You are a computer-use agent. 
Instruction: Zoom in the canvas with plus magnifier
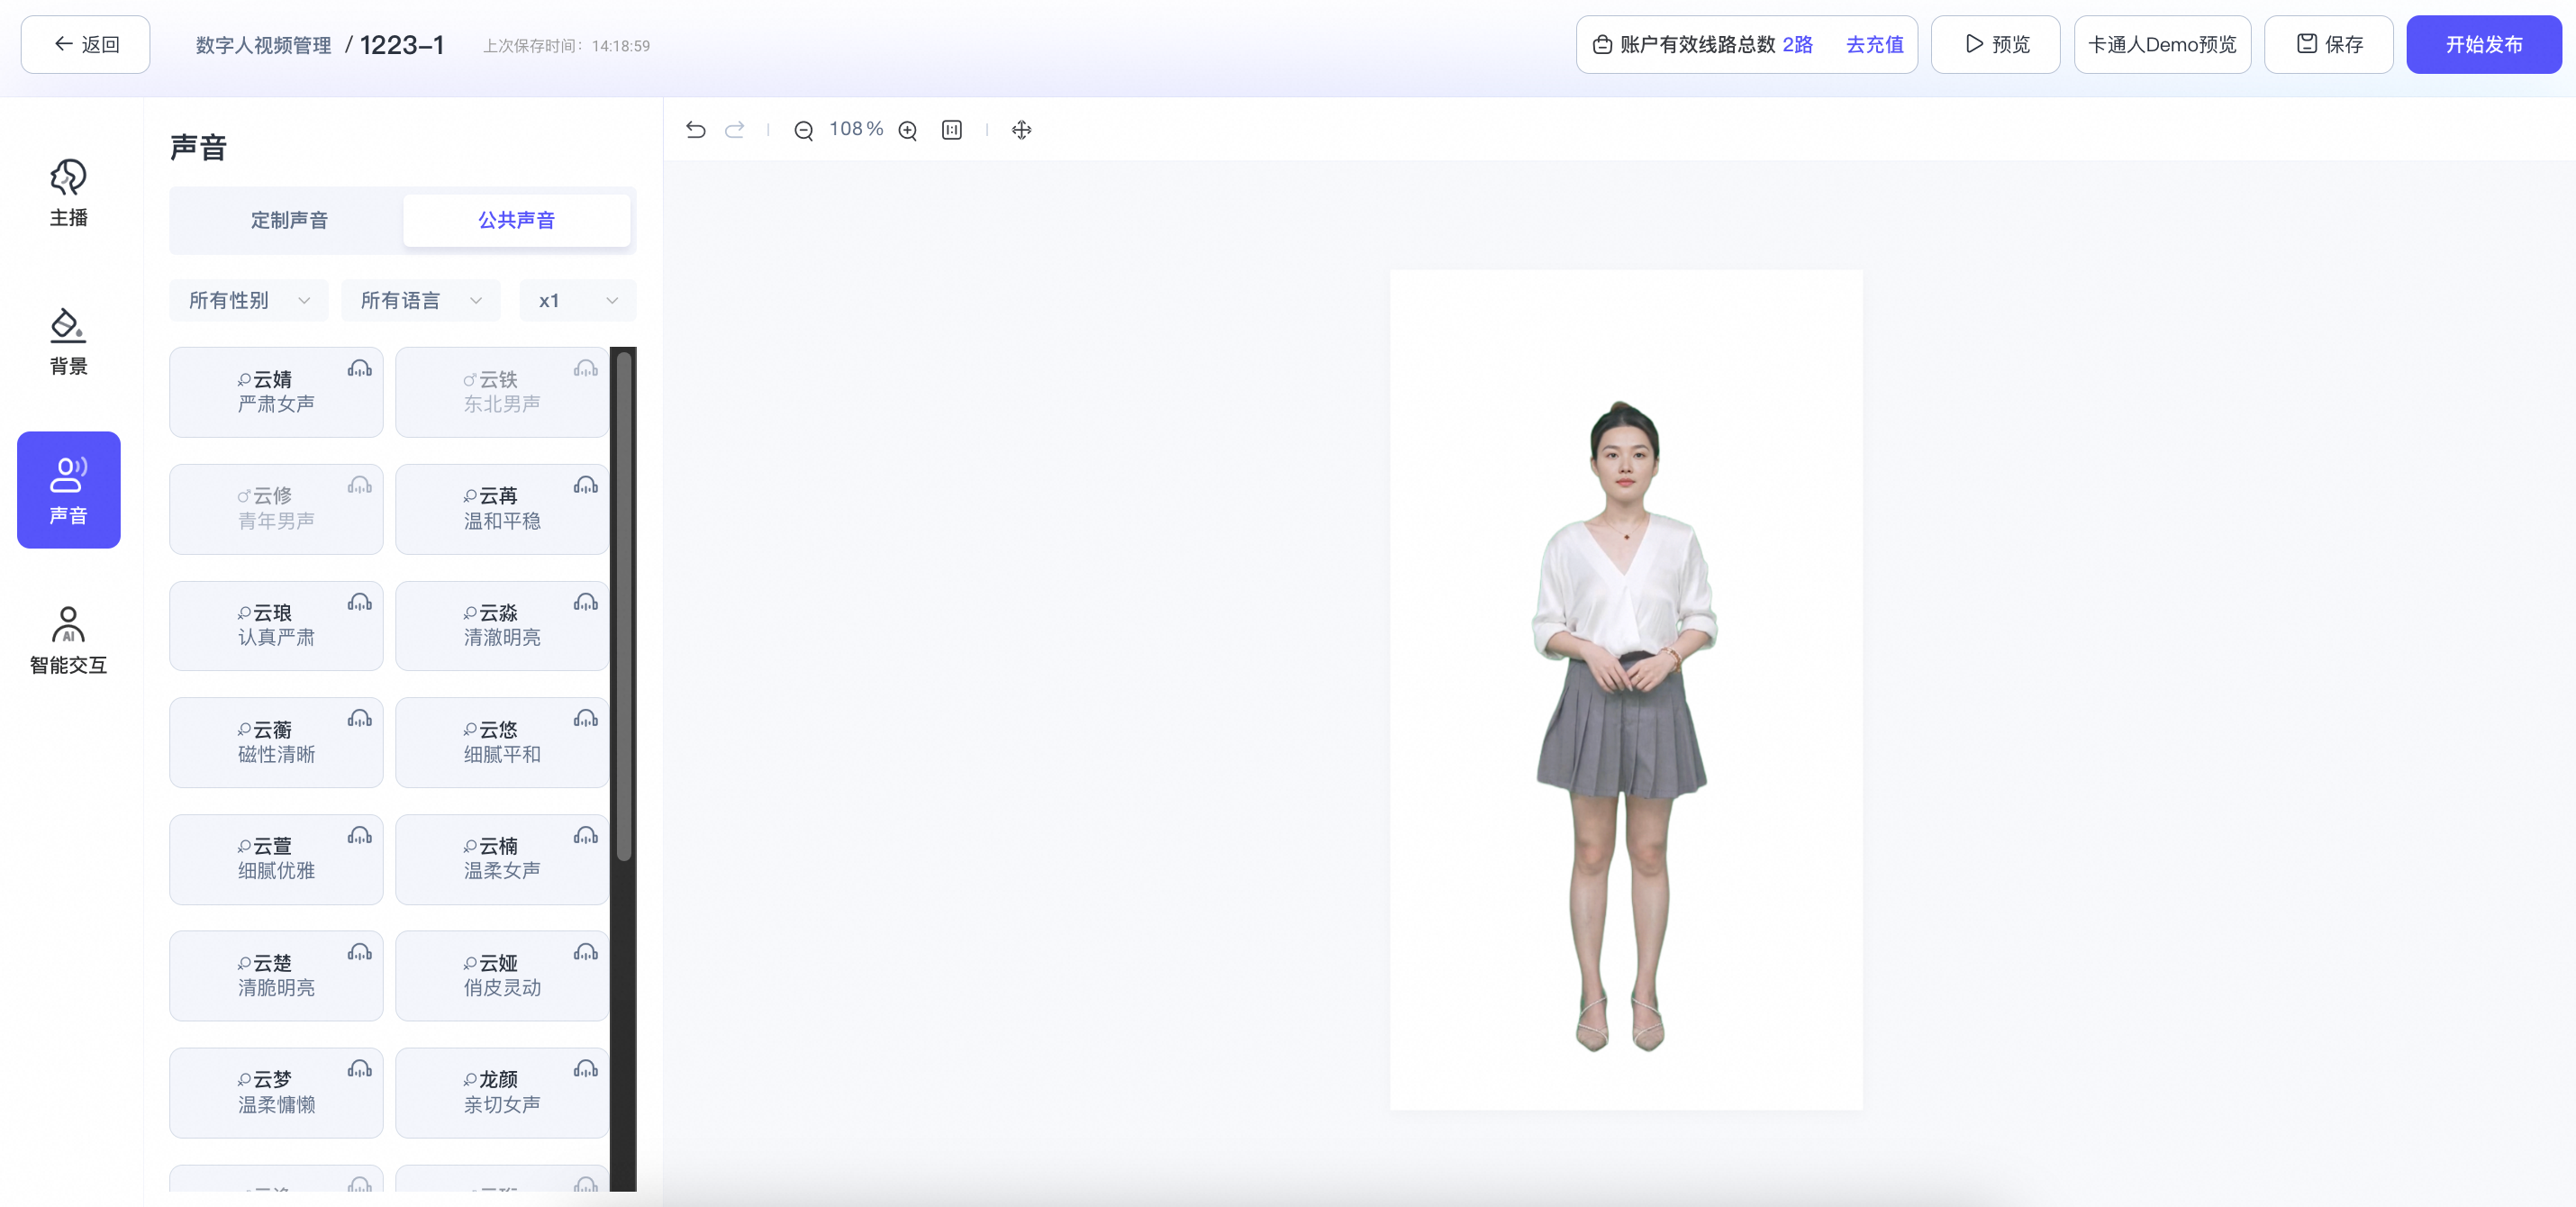pyautogui.click(x=908, y=130)
